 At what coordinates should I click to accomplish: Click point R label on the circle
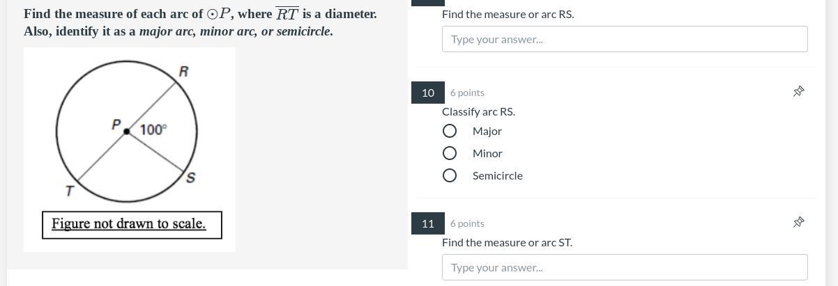[x=183, y=72]
